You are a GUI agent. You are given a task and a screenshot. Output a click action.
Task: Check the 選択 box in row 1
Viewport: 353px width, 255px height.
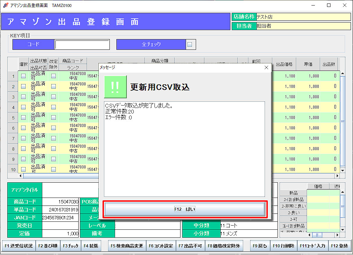(24, 76)
